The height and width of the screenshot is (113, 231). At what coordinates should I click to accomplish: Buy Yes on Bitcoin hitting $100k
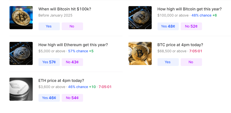(x=49, y=26)
